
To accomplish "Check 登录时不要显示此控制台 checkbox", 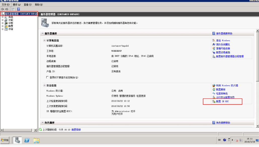I will (x=47, y=78).
